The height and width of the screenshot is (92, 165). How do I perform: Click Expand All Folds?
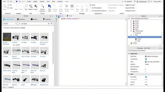pos(130,8)
